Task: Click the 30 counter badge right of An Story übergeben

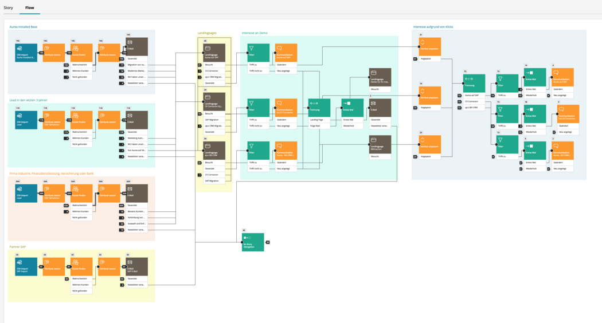Action: (268, 242)
